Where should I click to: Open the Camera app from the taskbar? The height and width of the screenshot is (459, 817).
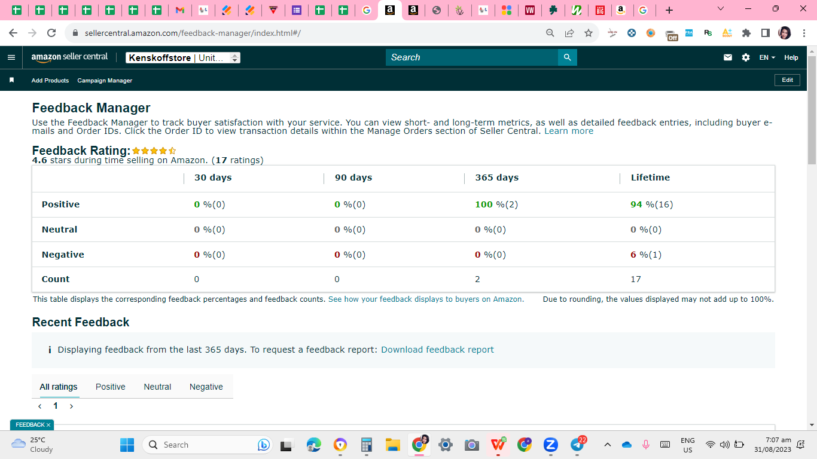(472, 445)
